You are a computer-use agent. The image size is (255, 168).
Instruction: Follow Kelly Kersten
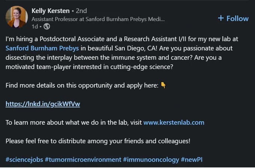[x=233, y=18]
